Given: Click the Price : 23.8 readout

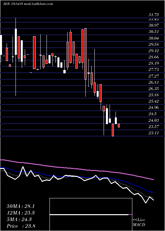Looking at the screenshot, I should click(21, 226).
